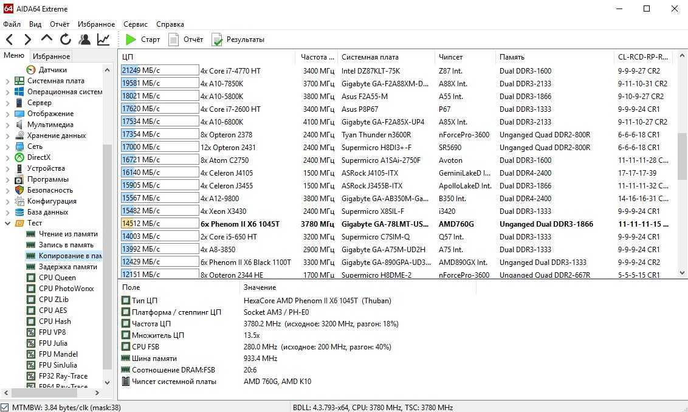Click the Отчёт button in toolbar

186,39
